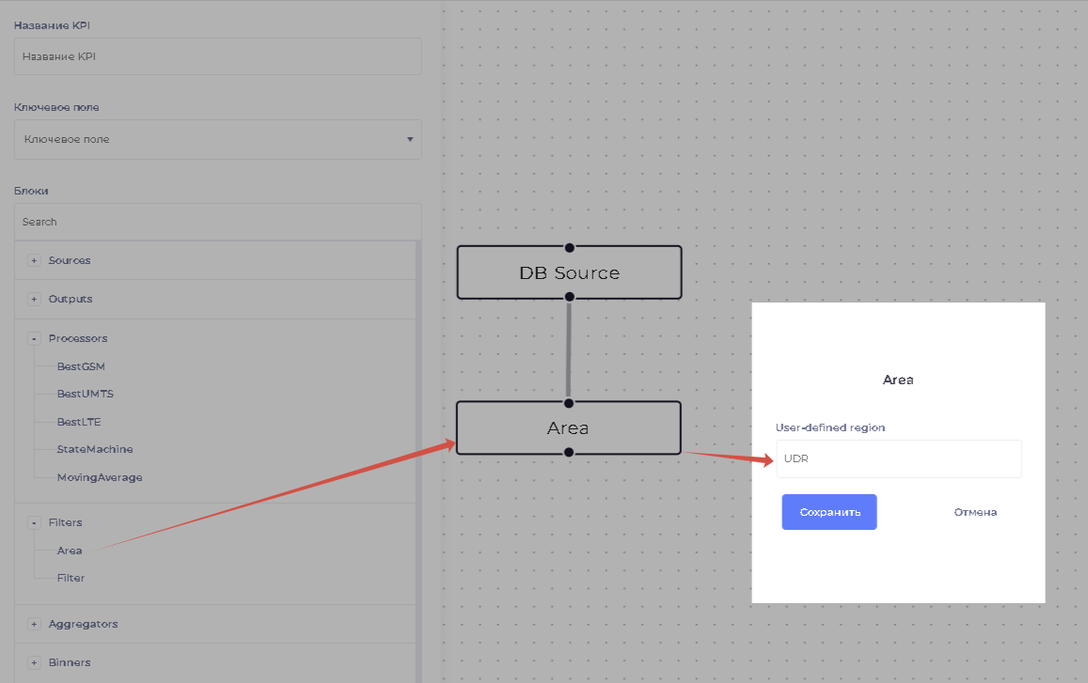
Task: Click the Название KPI input field
Action: (217, 56)
